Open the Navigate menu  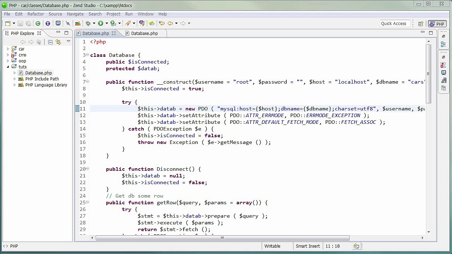click(x=75, y=14)
